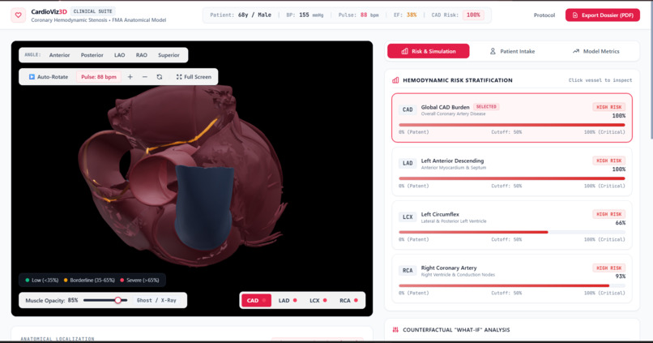Click the SELECTED badge on CAD card
Screen dimensions: 653x343
click(x=486, y=107)
